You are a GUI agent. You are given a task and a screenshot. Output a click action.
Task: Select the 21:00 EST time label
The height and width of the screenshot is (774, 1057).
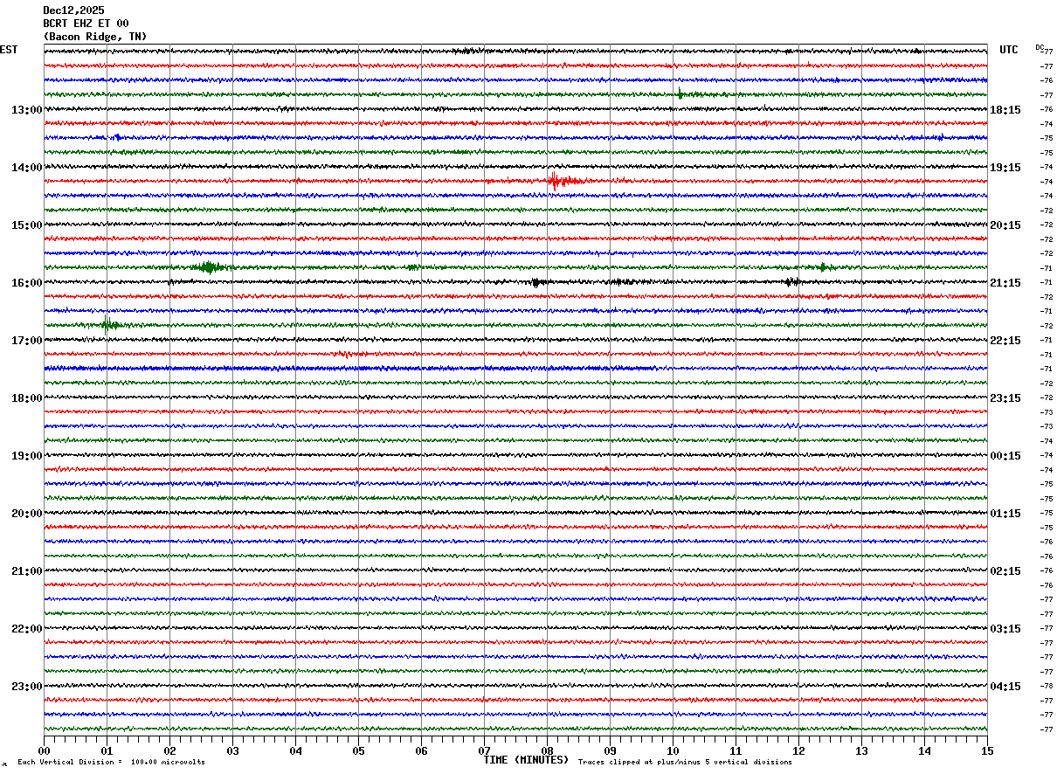(27, 571)
